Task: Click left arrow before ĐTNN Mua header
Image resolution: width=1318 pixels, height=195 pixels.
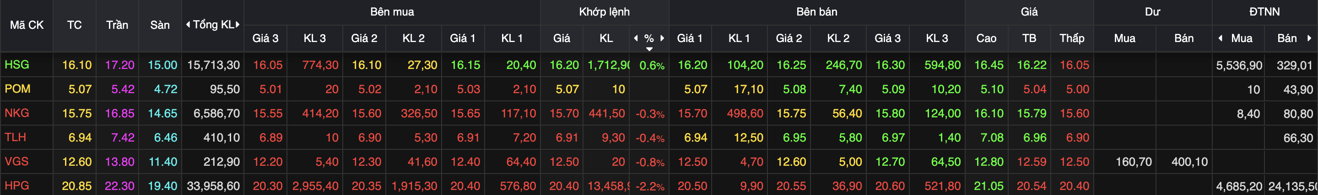Action: point(1220,38)
